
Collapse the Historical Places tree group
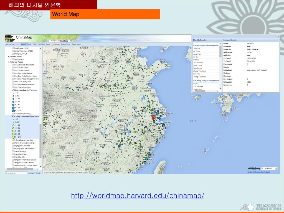[x=8, y=62]
